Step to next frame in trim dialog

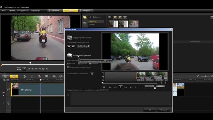[x=126, y=87]
